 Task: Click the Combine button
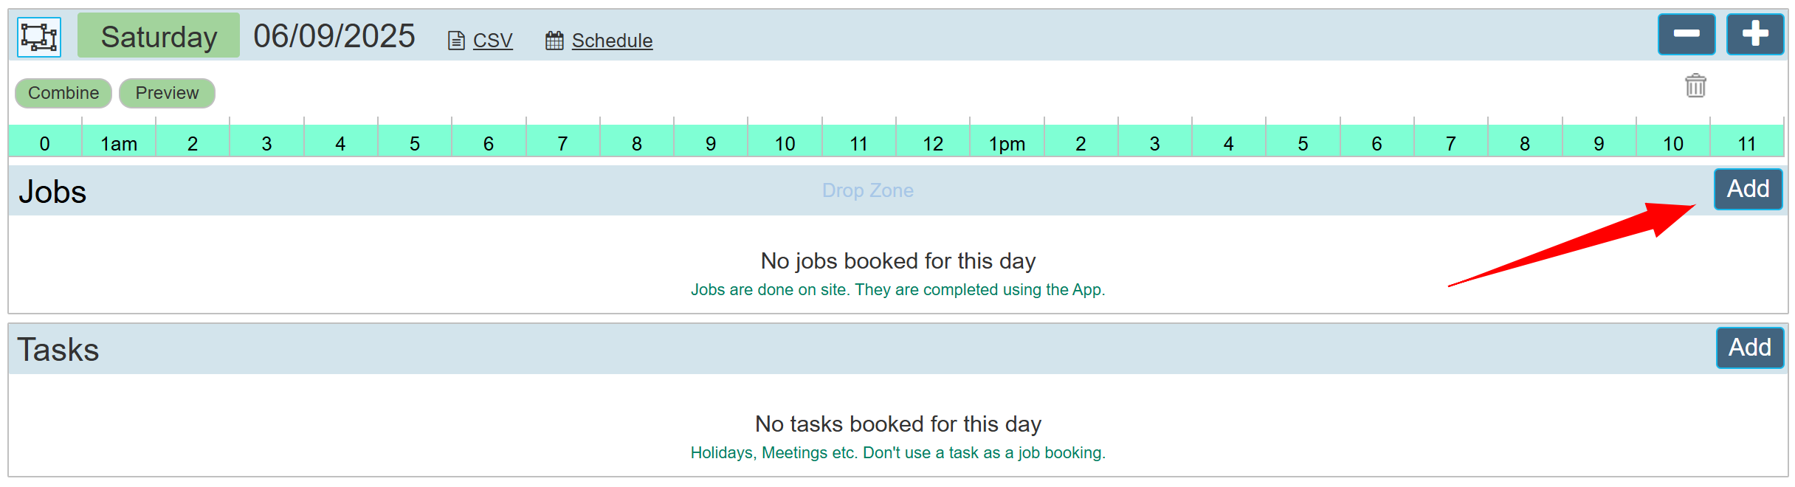tap(63, 93)
